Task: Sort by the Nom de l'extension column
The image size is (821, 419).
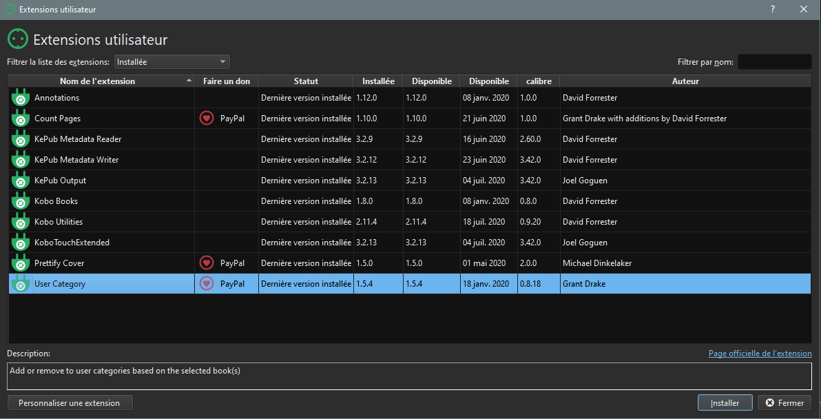Action: (101, 81)
